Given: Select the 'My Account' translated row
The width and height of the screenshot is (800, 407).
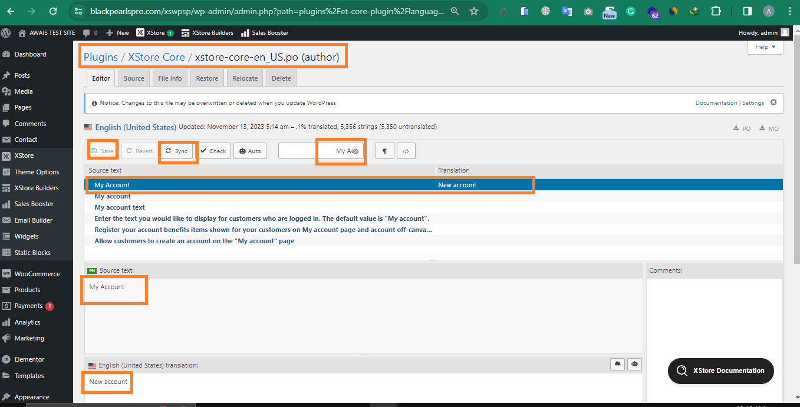Looking at the screenshot, I should coord(433,185).
